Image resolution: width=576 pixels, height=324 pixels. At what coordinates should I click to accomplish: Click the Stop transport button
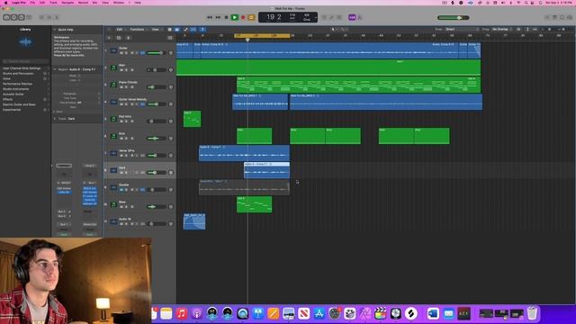(226, 17)
